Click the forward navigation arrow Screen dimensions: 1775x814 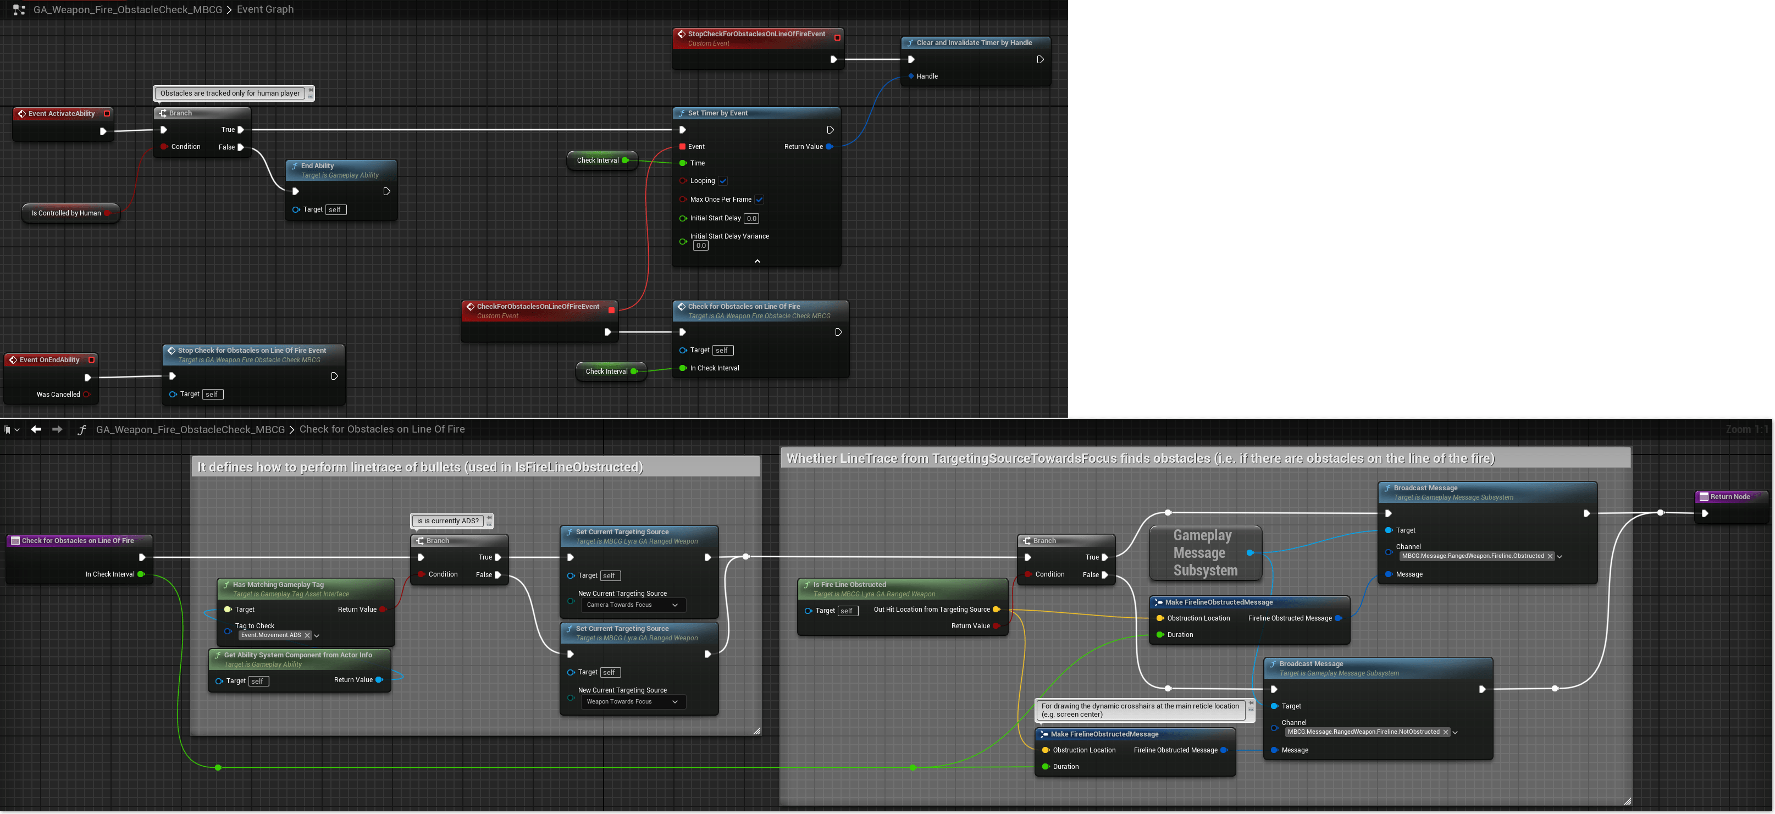57,429
